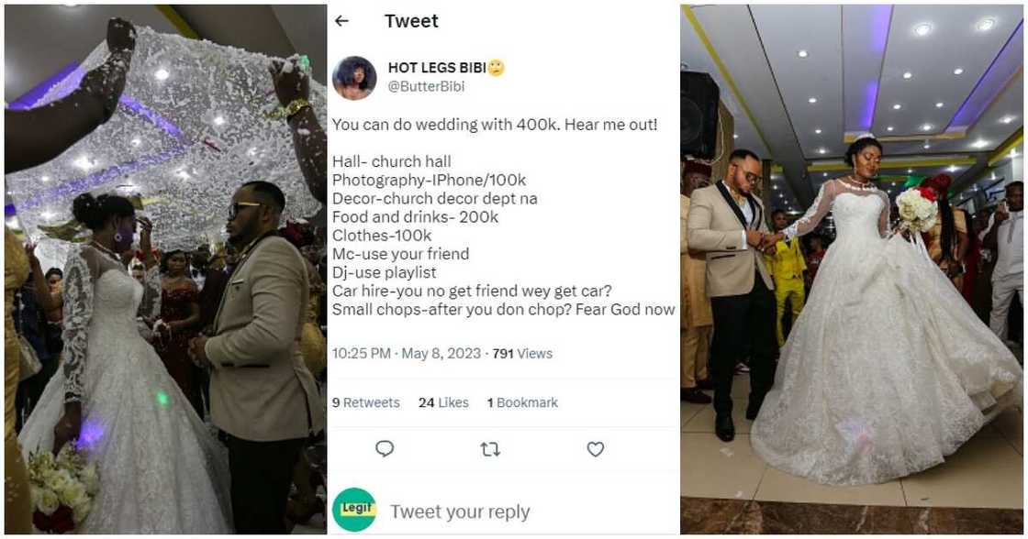Click the emoji next to HOT LEGS BIBI
The image size is (1028, 539).
pos(497,69)
